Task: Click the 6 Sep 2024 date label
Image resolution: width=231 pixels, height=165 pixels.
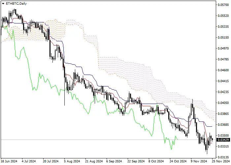Action: 114,161
